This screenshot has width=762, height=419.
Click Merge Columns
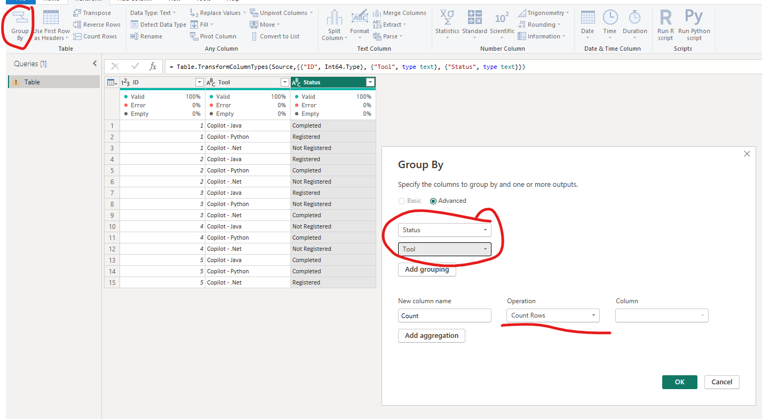coord(399,13)
